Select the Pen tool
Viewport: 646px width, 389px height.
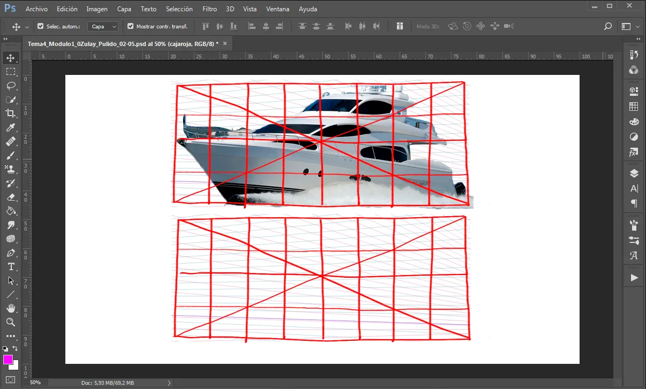pyautogui.click(x=11, y=253)
